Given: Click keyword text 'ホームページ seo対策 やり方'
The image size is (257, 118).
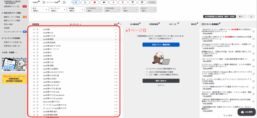Looking at the screenshot, I should point(55,108).
